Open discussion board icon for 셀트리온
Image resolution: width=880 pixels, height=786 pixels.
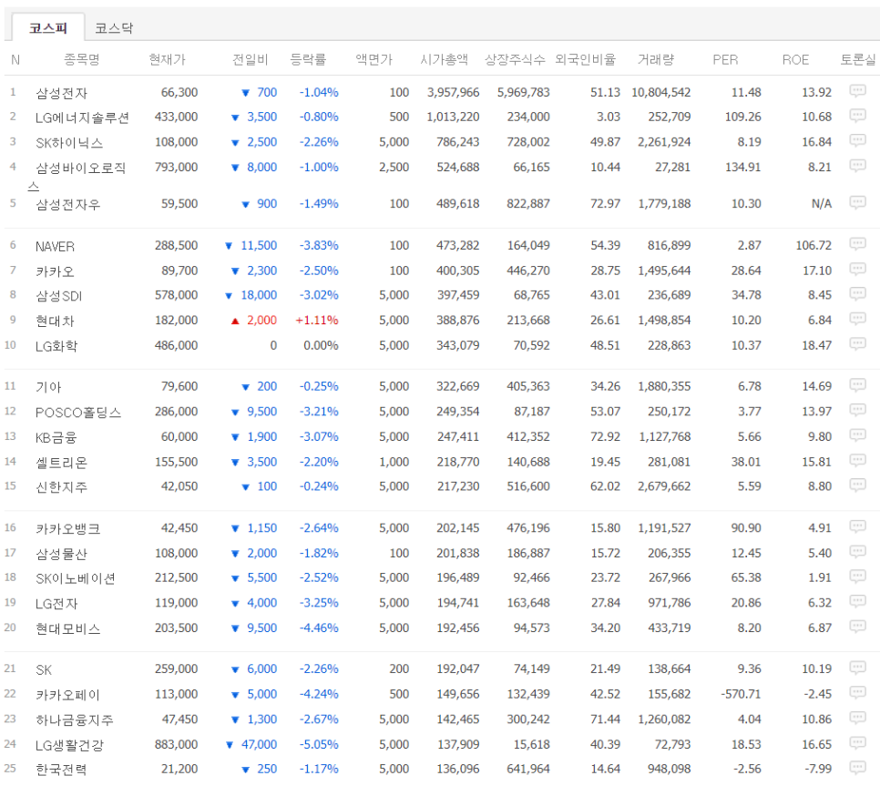click(x=857, y=461)
